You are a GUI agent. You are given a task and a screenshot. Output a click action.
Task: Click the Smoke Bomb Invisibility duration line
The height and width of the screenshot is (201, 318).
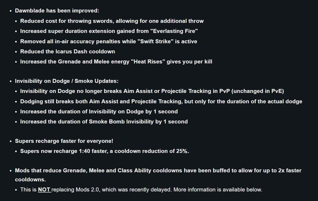tap(104, 122)
